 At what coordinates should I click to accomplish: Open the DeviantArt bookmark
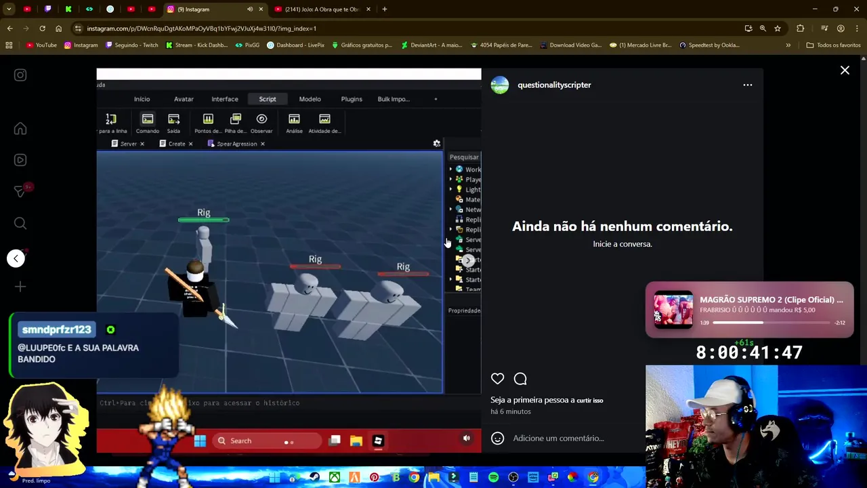click(431, 45)
